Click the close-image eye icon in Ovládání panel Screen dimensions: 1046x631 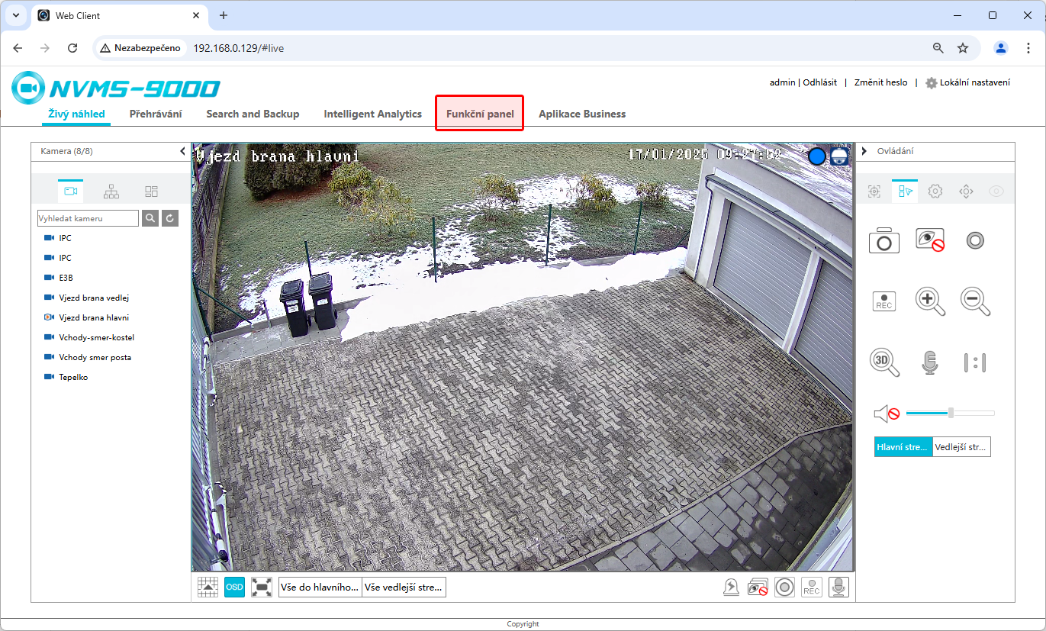point(930,240)
